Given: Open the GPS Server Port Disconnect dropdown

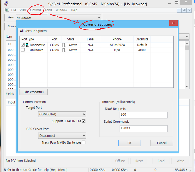Looking at the screenshot, I should coord(62,136).
